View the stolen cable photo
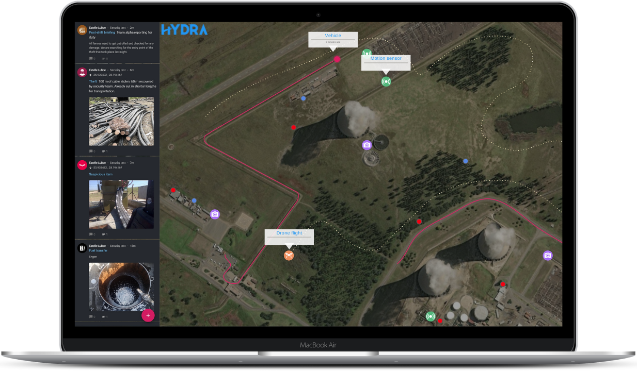This screenshot has height=371, width=637. [x=121, y=122]
